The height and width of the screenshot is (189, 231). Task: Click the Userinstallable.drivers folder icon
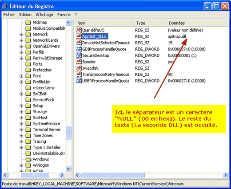pyautogui.click(x=28, y=154)
